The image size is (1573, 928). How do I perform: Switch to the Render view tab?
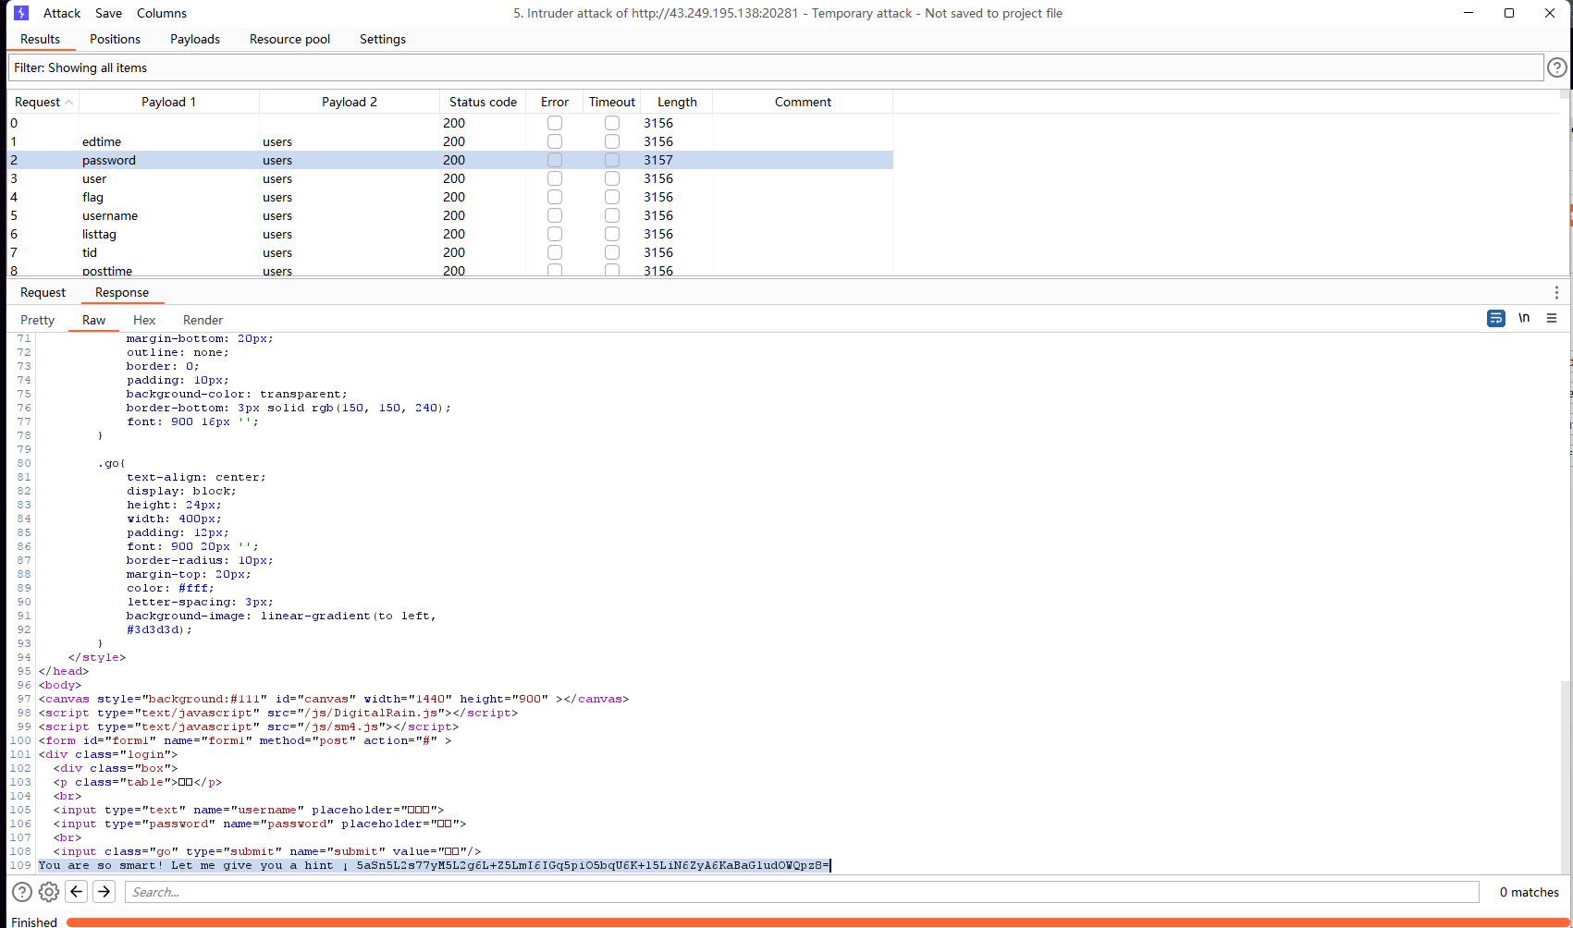(x=203, y=320)
